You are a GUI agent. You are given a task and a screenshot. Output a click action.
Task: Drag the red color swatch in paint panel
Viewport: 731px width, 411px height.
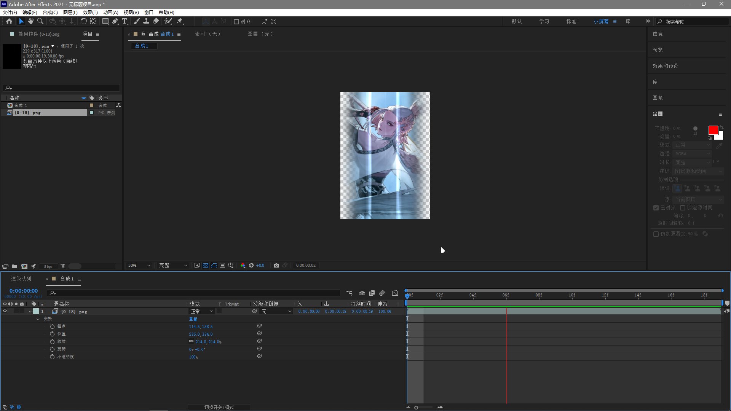713,129
